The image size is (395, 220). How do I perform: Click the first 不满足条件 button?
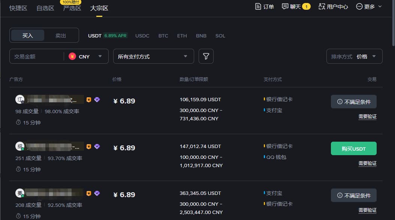353,102
